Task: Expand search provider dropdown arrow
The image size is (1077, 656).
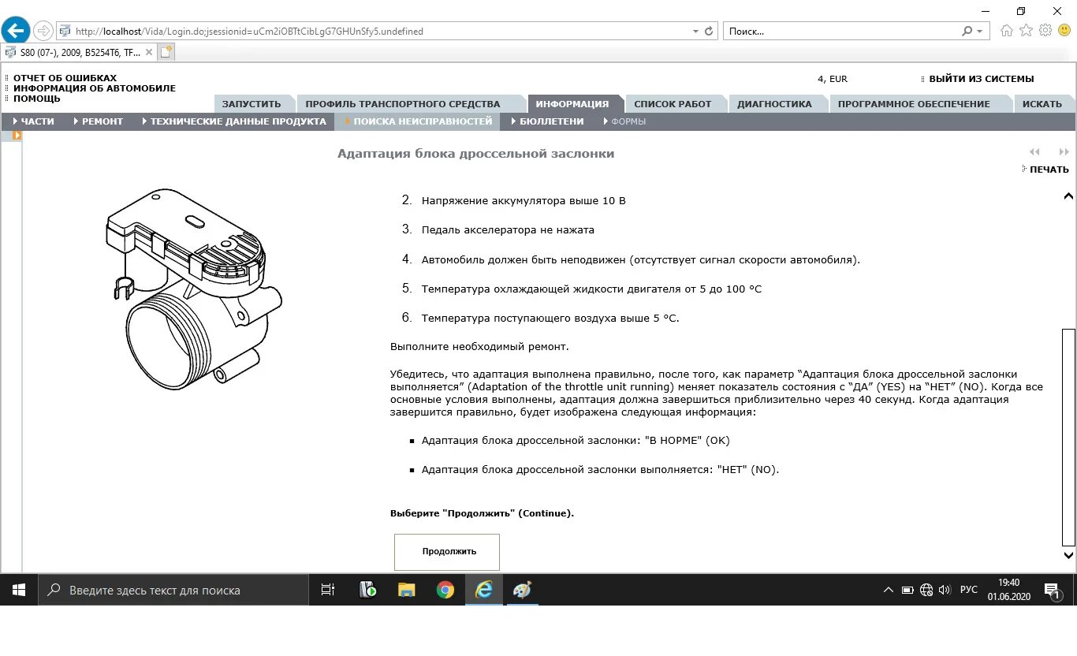Action: 980,32
